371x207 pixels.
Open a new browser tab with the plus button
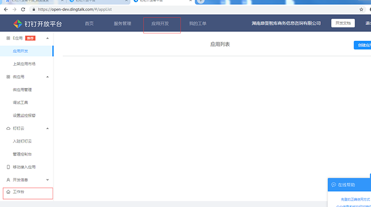[201, 1]
